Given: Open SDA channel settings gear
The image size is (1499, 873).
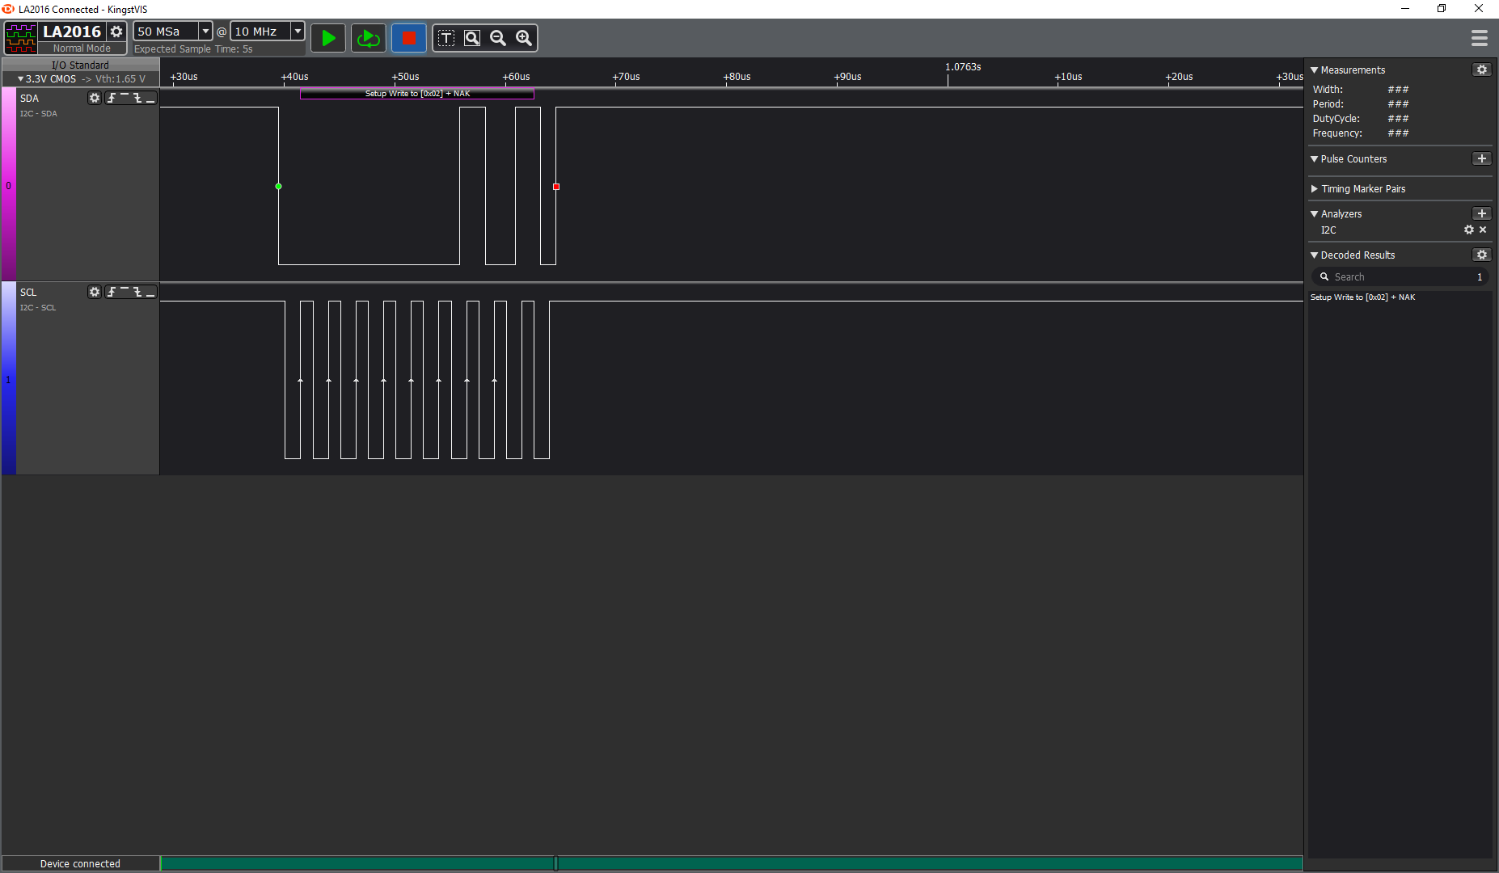Looking at the screenshot, I should pos(95,98).
